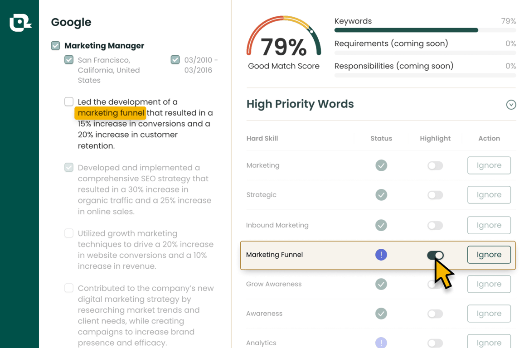The width and height of the screenshot is (529, 348).
Task: Click the Status column header
Action: point(381,138)
